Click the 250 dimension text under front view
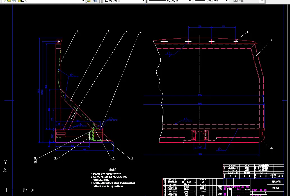 click(200, 147)
